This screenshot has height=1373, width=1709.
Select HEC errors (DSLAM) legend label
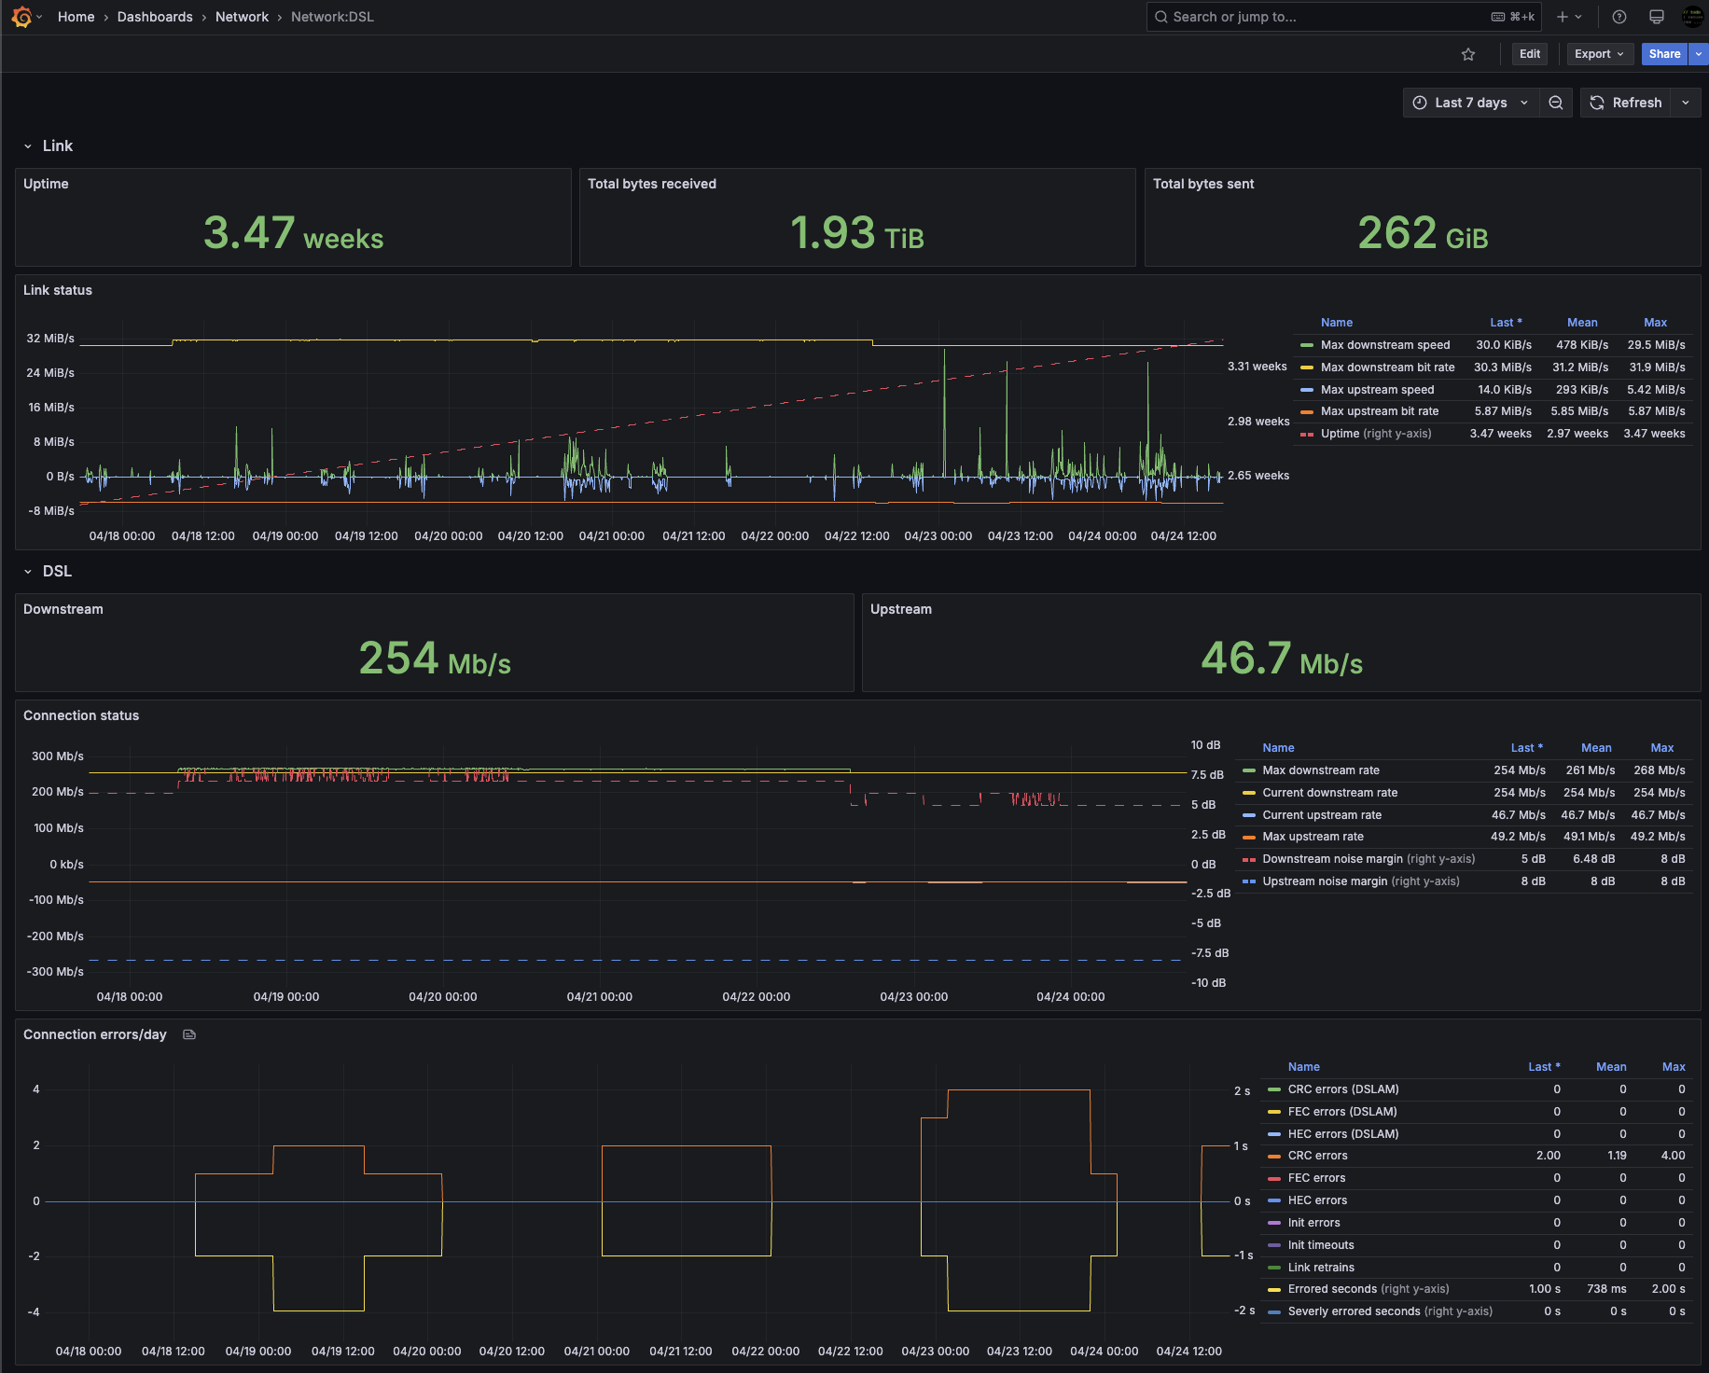coord(1343,1134)
